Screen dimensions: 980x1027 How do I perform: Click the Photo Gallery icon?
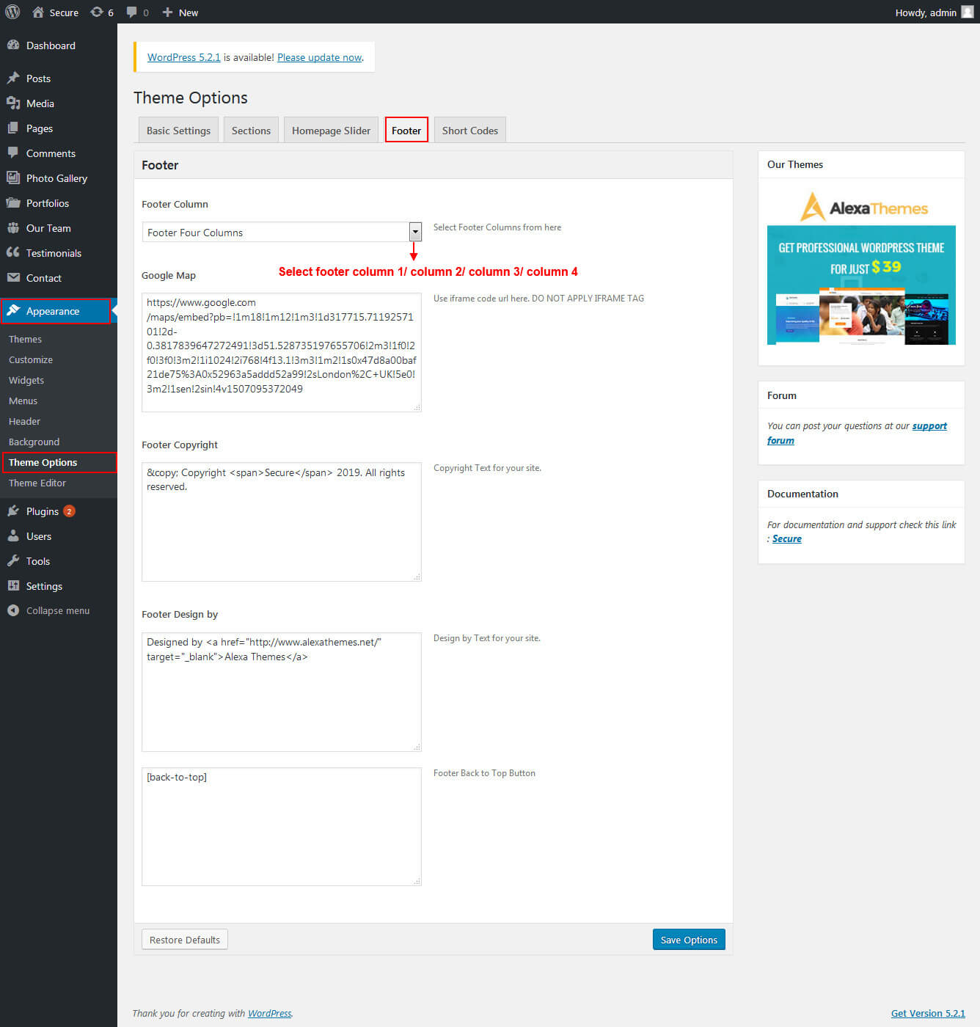pyautogui.click(x=13, y=178)
